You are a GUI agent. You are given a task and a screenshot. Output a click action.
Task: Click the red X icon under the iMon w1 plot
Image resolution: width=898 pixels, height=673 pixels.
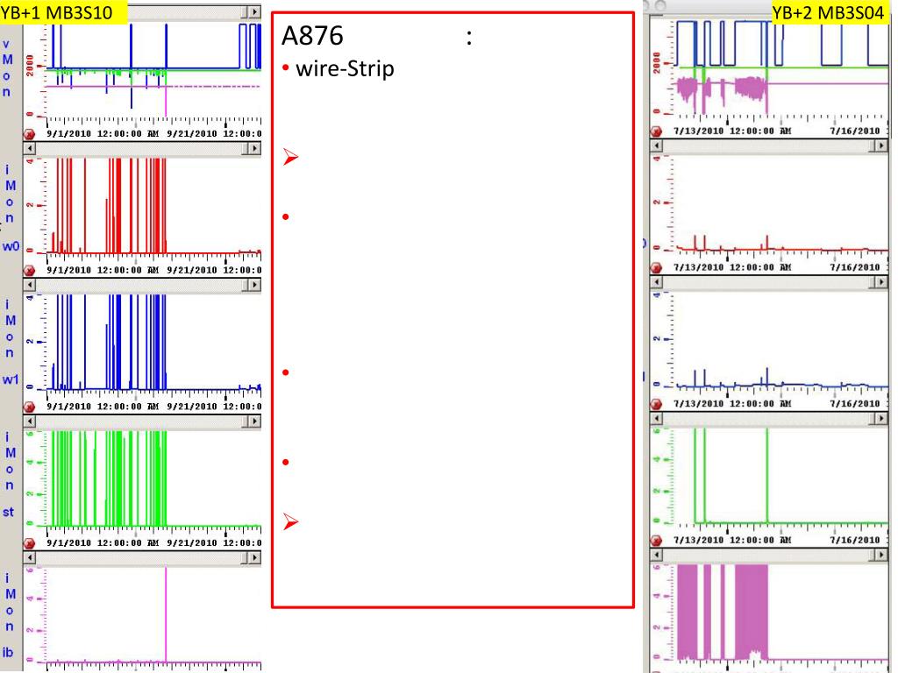[29, 407]
